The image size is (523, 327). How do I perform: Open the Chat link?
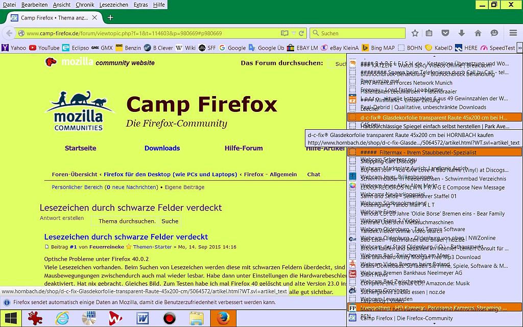pos(314,174)
